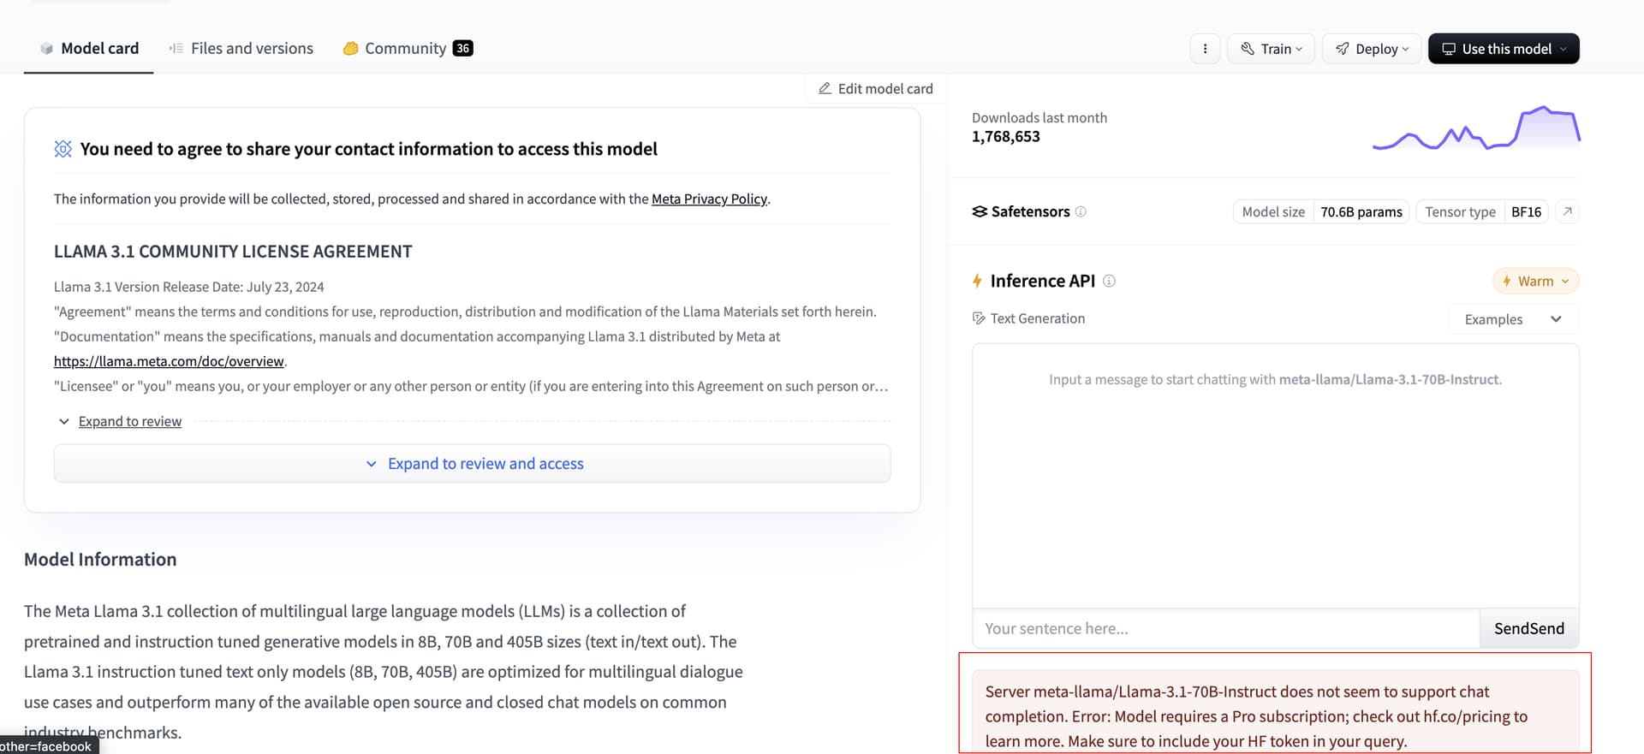Click the pencil icon beside Edit model card
The width and height of the screenshot is (1644, 754).
pos(825,88)
